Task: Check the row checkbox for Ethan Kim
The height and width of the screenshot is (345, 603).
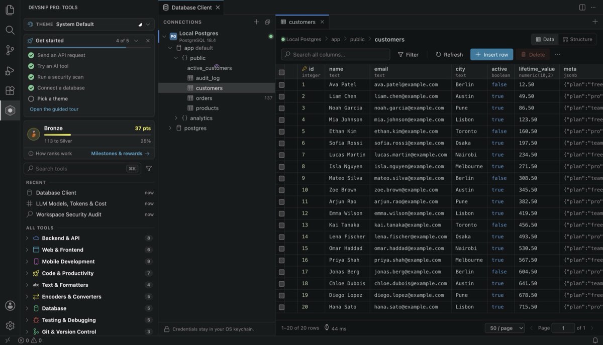Action: click(x=281, y=132)
